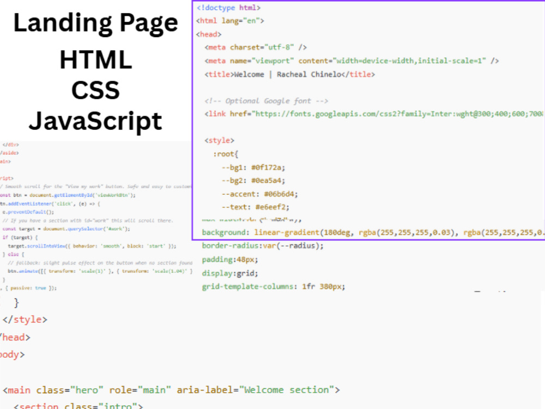
Task: Click the "Landing Page" heading
Action: tap(95, 23)
